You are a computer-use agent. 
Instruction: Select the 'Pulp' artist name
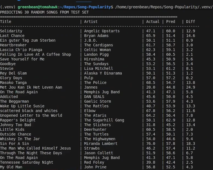pyautogui.click(x=89, y=78)
